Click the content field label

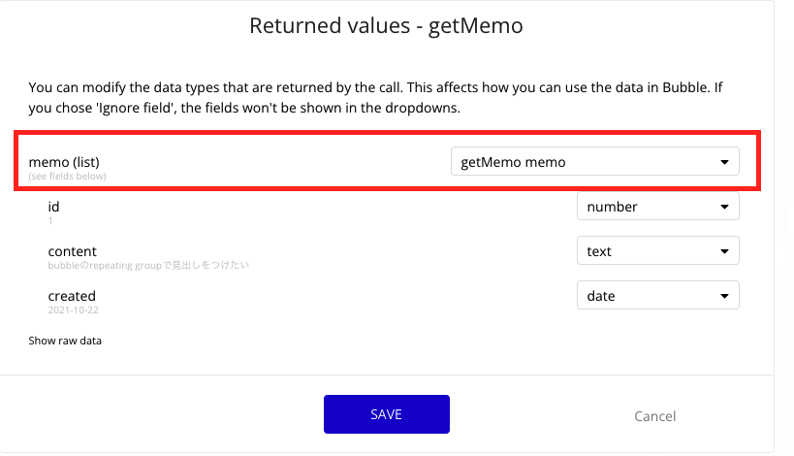[x=72, y=251]
